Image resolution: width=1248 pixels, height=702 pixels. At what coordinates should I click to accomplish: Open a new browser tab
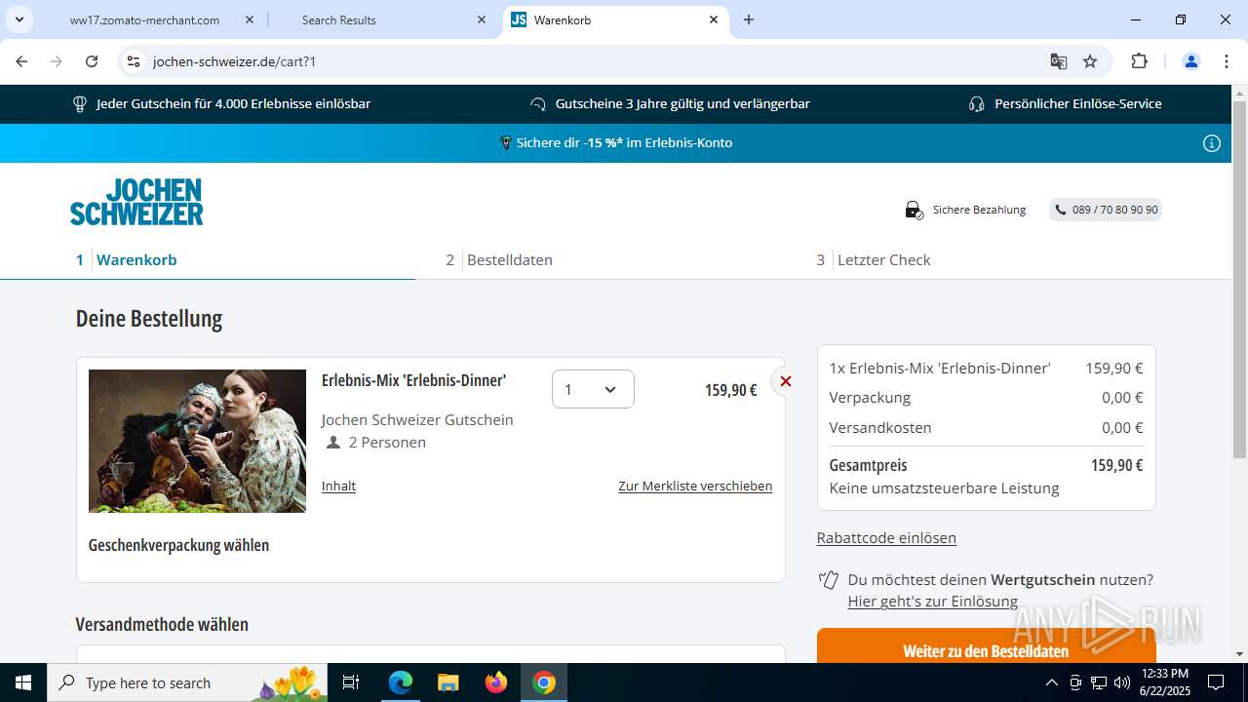(x=749, y=19)
